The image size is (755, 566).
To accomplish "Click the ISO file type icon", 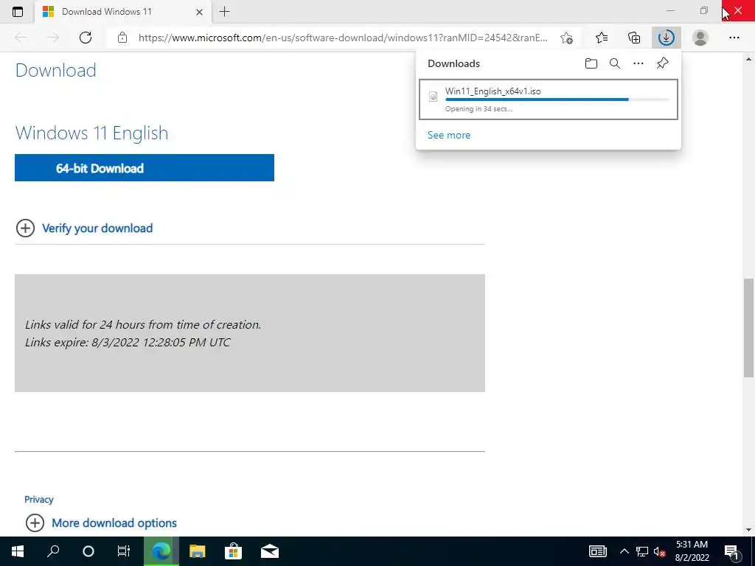I will (x=434, y=97).
